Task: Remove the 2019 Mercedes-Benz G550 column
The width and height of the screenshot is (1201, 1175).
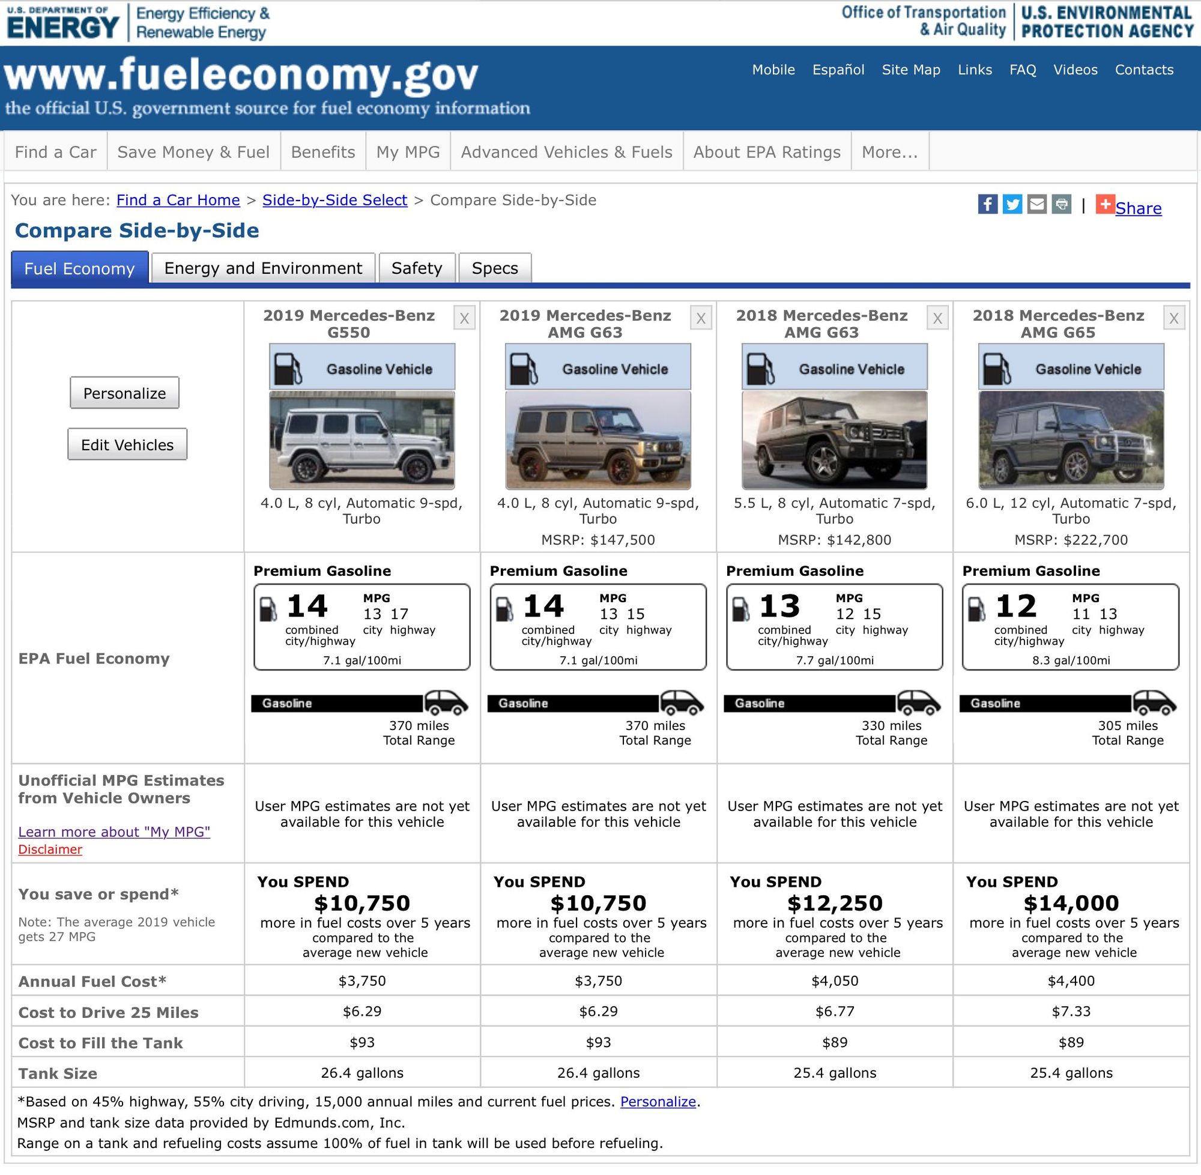Action: (x=464, y=318)
